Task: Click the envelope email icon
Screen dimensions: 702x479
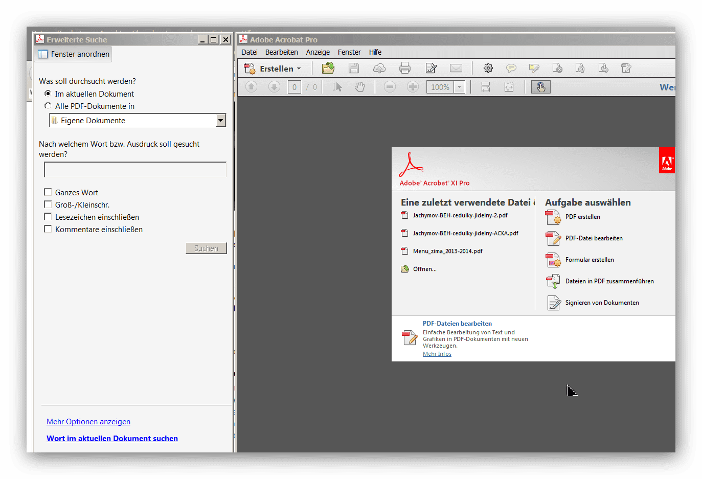Action: pos(456,68)
